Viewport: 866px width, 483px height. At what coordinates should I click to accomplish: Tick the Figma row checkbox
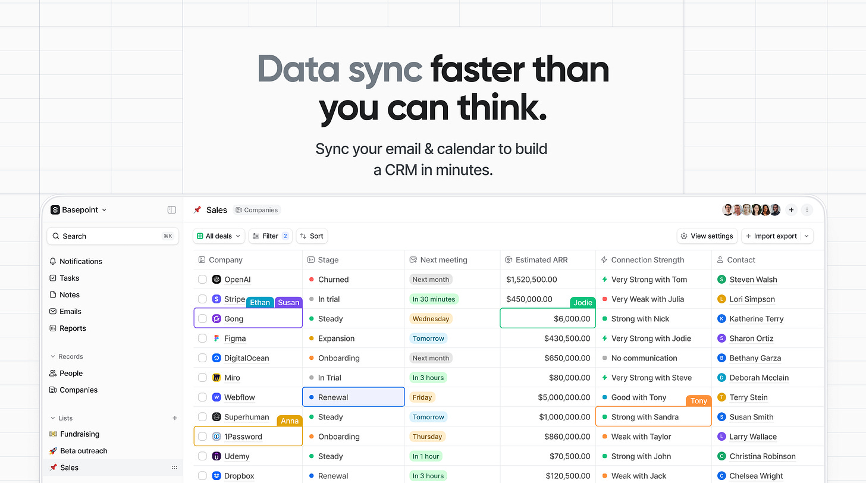tap(202, 338)
